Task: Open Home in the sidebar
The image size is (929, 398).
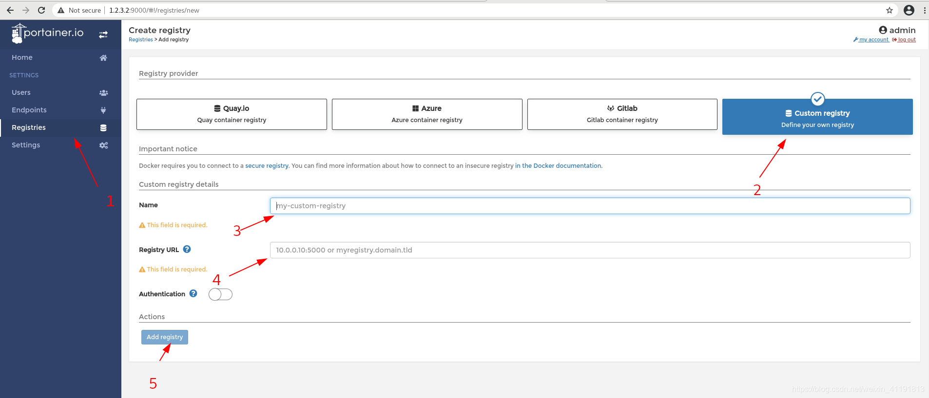Action: click(60, 57)
